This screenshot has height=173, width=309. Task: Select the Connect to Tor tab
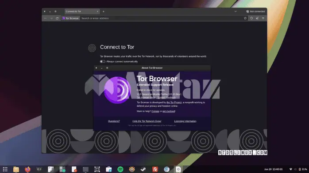[82, 11]
